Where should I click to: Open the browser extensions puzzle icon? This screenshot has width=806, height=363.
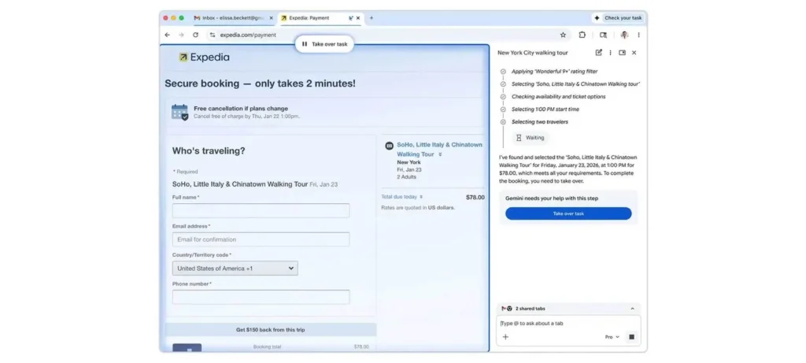(x=582, y=35)
